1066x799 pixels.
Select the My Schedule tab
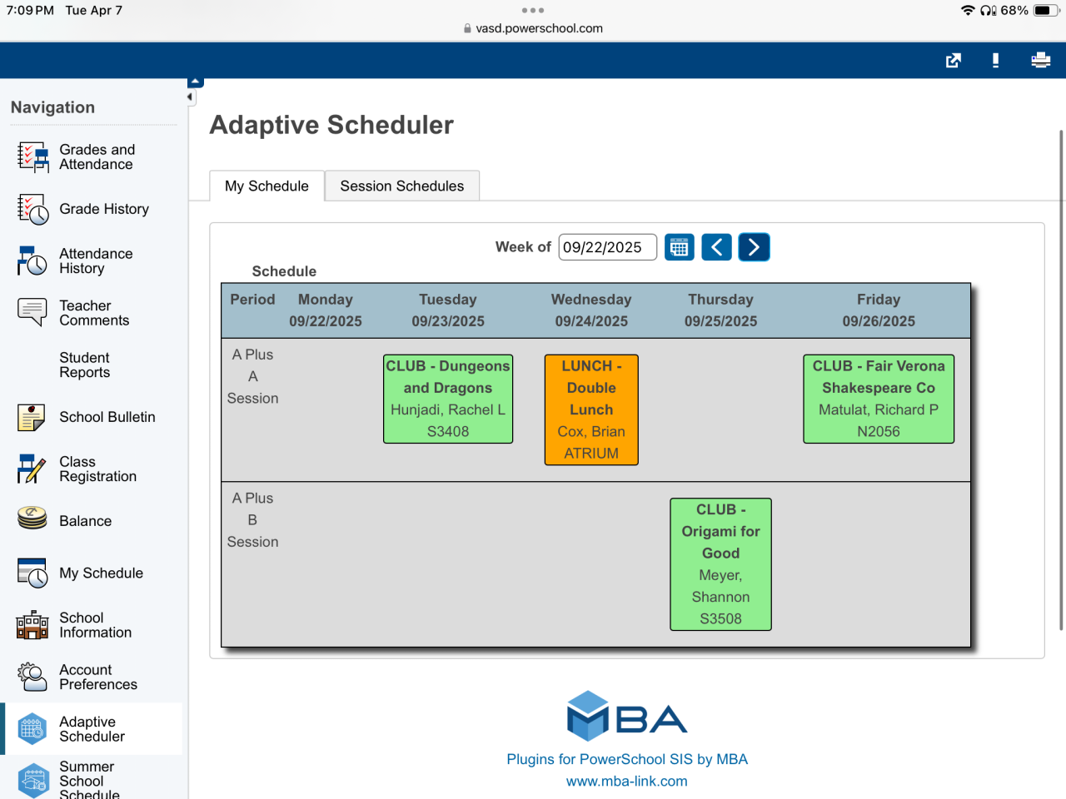coord(266,186)
